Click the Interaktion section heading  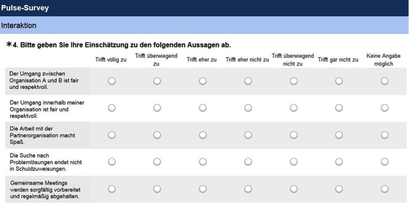pos(19,25)
